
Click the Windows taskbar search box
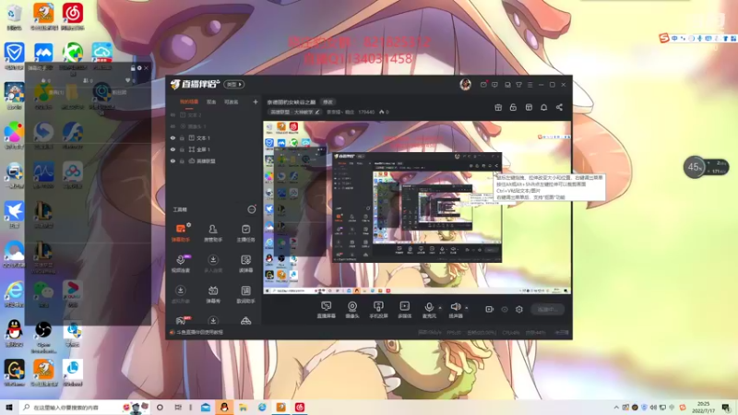pyautogui.click(x=85, y=407)
